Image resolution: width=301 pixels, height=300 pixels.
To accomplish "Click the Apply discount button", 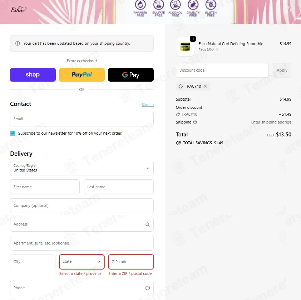I will [282, 70].
